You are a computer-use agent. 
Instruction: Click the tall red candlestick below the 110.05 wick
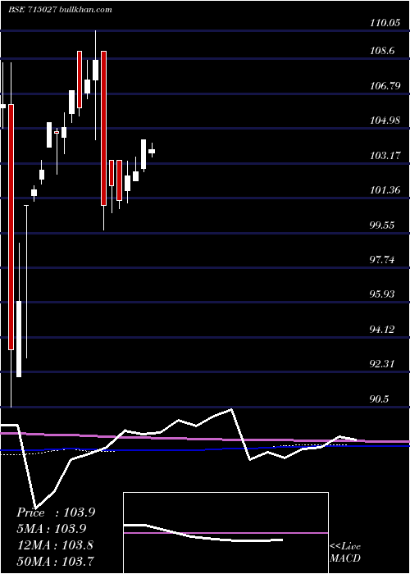pos(103,128)
